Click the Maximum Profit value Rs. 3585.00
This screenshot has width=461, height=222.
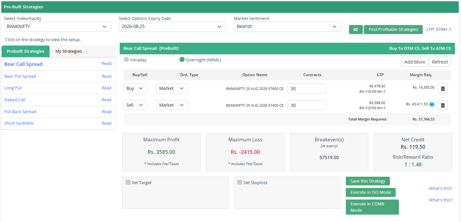tap(161, 152)
